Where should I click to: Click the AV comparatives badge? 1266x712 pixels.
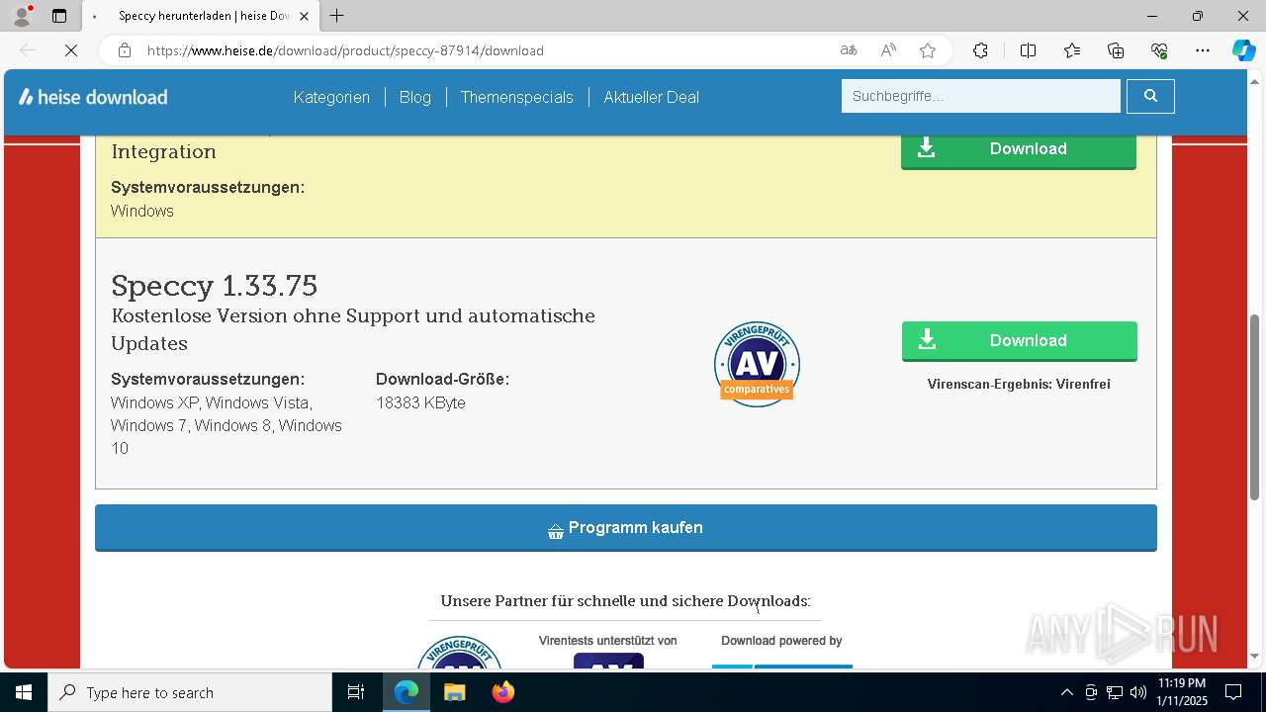click(757, 364)
